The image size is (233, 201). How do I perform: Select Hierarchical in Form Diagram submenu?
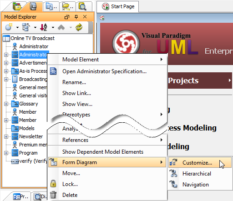click(x=200, y=173)
